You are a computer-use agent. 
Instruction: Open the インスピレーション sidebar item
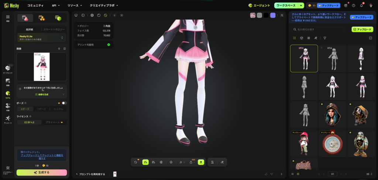coord(8,170)
